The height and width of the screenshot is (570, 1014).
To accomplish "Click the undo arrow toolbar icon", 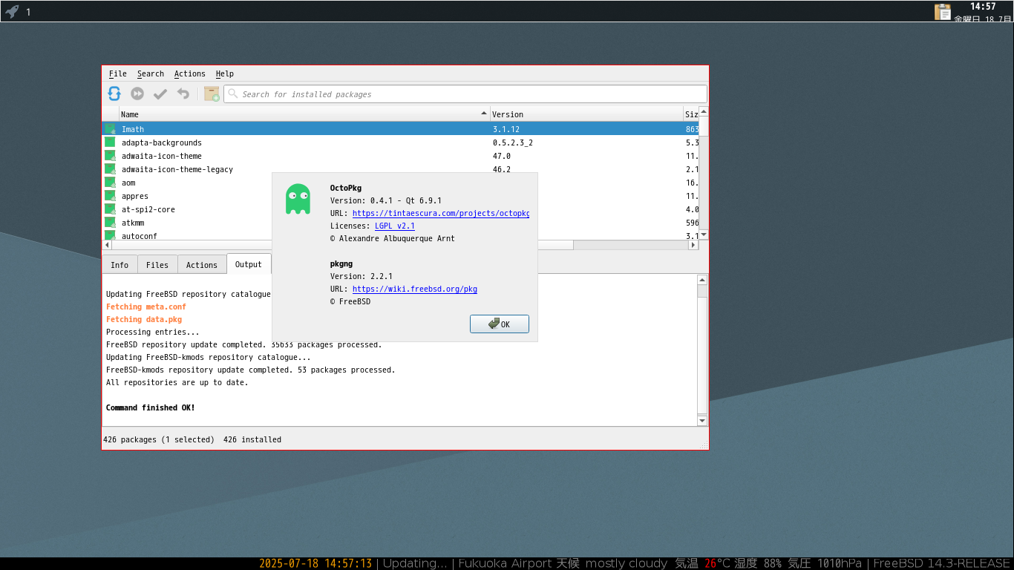I will tap(183, 94).
